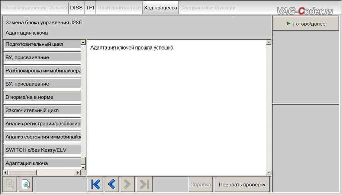Click the step list horizontal scrollbar thumb
This screenshot has height=195, width=342.
[22, 173]
